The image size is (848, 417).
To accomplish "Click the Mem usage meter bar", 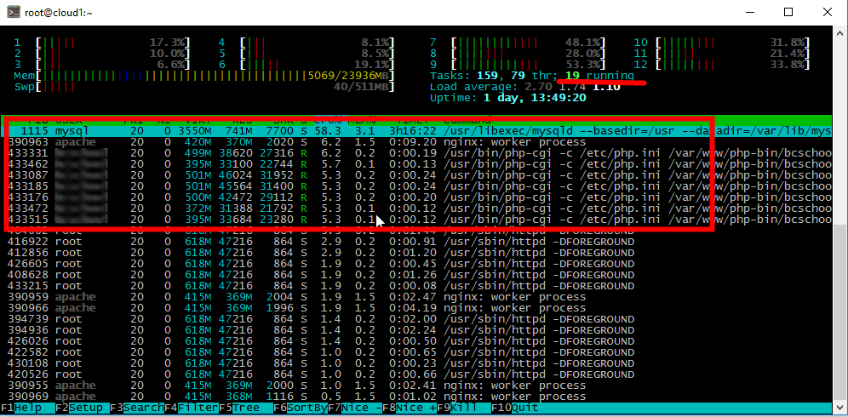I will [204, 76].
